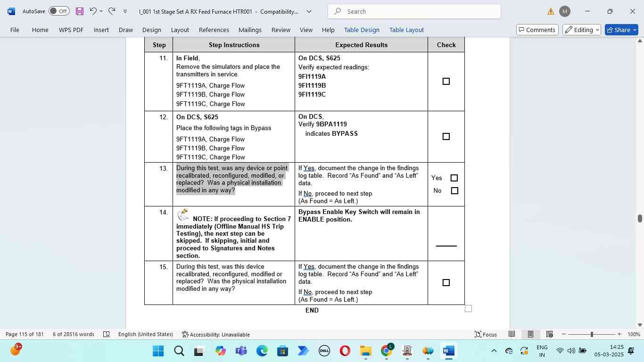Click the Undo arrow icon
Viewport: 644px width, 362px height.
tap(93, 11)
